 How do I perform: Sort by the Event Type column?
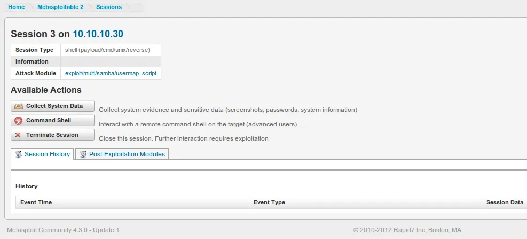[x=269, y=202]
